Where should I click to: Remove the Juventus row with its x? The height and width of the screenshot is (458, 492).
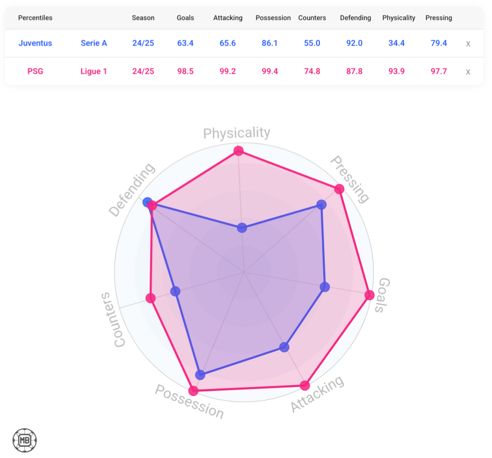coord(468,44)
